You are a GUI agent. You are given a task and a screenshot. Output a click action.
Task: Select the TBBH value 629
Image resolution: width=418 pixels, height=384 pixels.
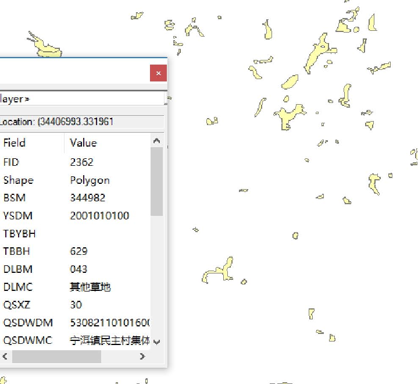click(x=78, y=251)
